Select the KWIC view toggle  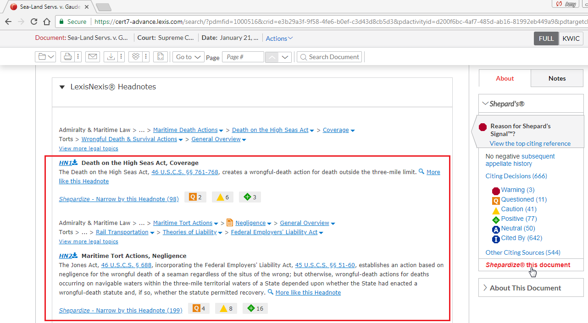(x=571, y=38)
